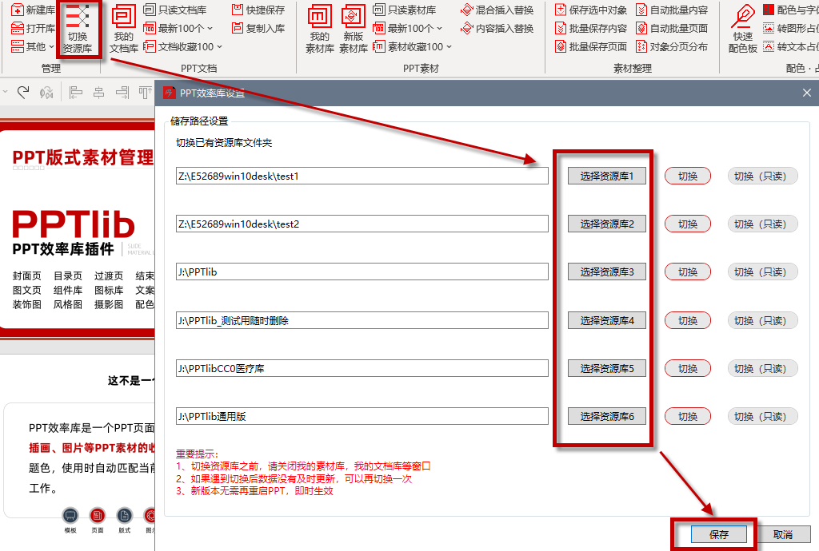Screen dimensions: 819x551
Task: Click 切换（只读） for PPTlib通用版 row
Action: tap(762, 417)
